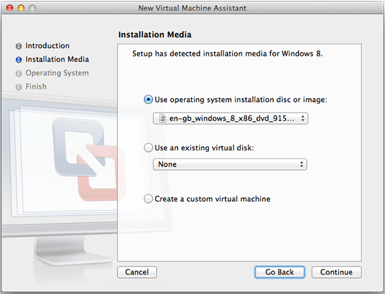Click the 'Installation Media' page heading
The width and height of the screenshot is (385, 294).
pyautogui.click(x=155, y=35)
